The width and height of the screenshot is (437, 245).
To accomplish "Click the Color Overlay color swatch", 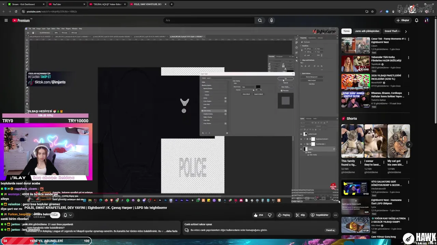I will (258, 87).
